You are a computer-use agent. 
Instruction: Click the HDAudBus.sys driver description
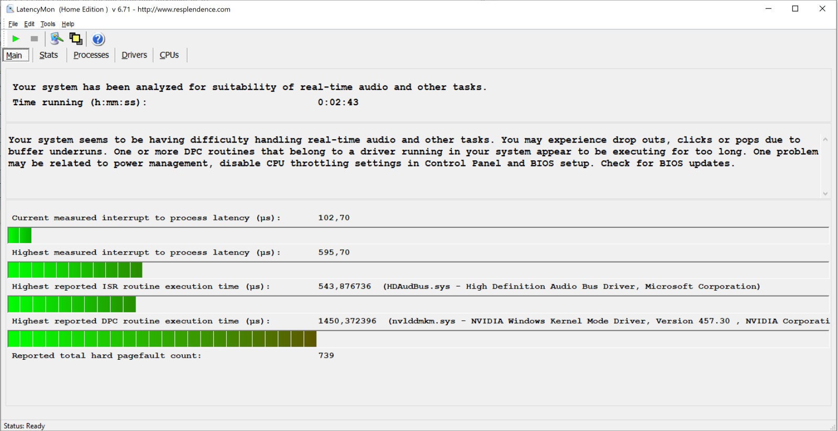pos(571,286)
